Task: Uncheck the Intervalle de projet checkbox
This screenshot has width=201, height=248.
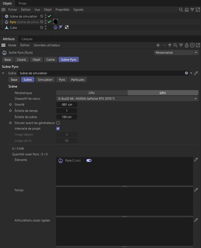Action: click(58, 129)
